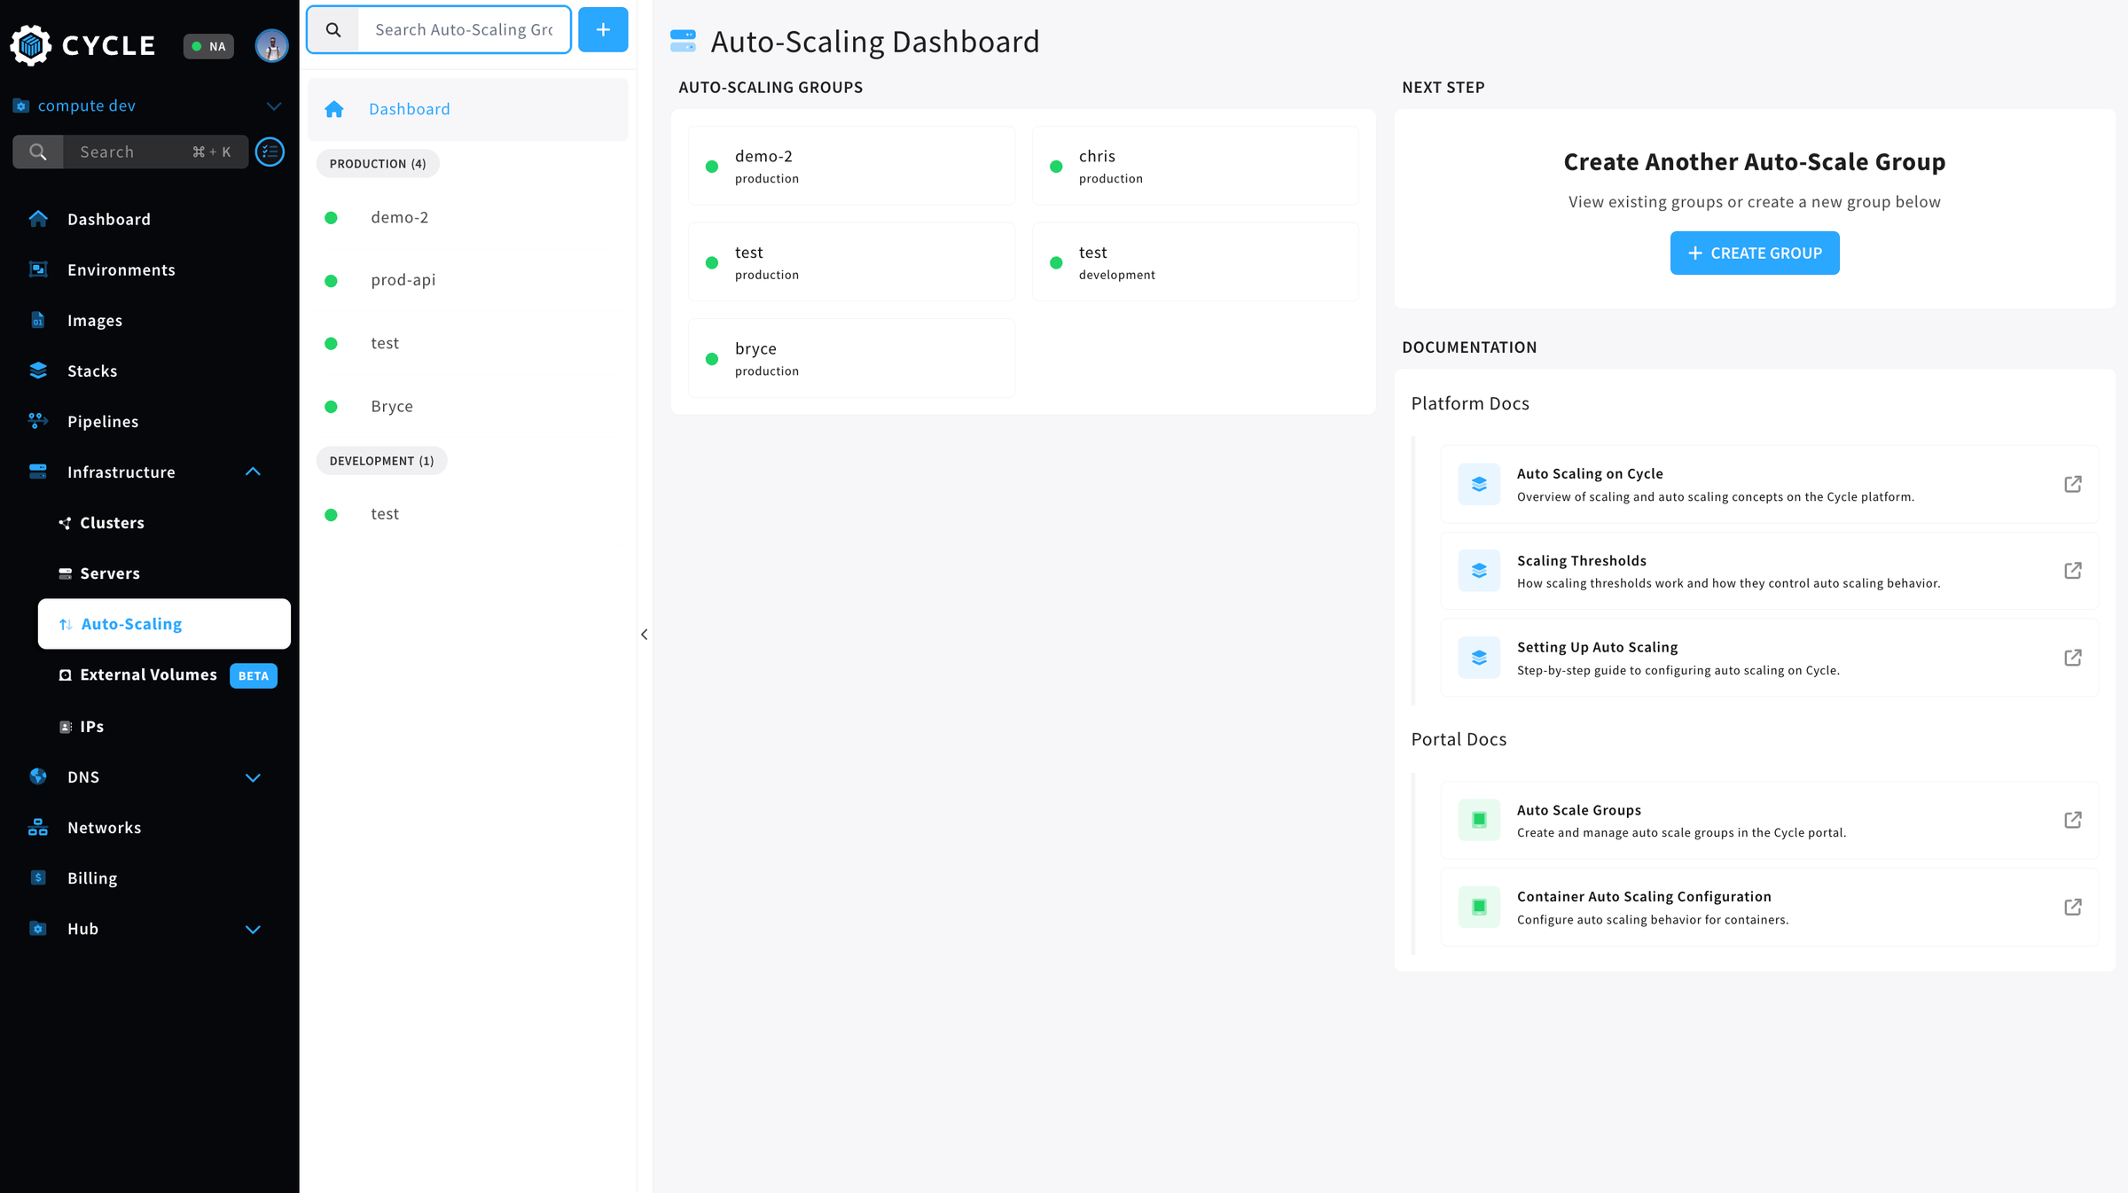Select Auto-Scaling in sidebar
The height and width of the screenshot is (1193, 2128).
pos(164,624)
